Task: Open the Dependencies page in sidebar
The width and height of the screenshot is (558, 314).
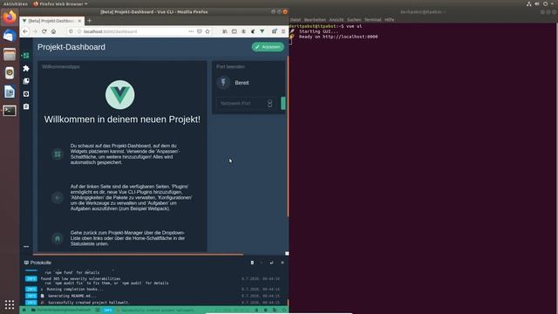Action: point(26,81)
